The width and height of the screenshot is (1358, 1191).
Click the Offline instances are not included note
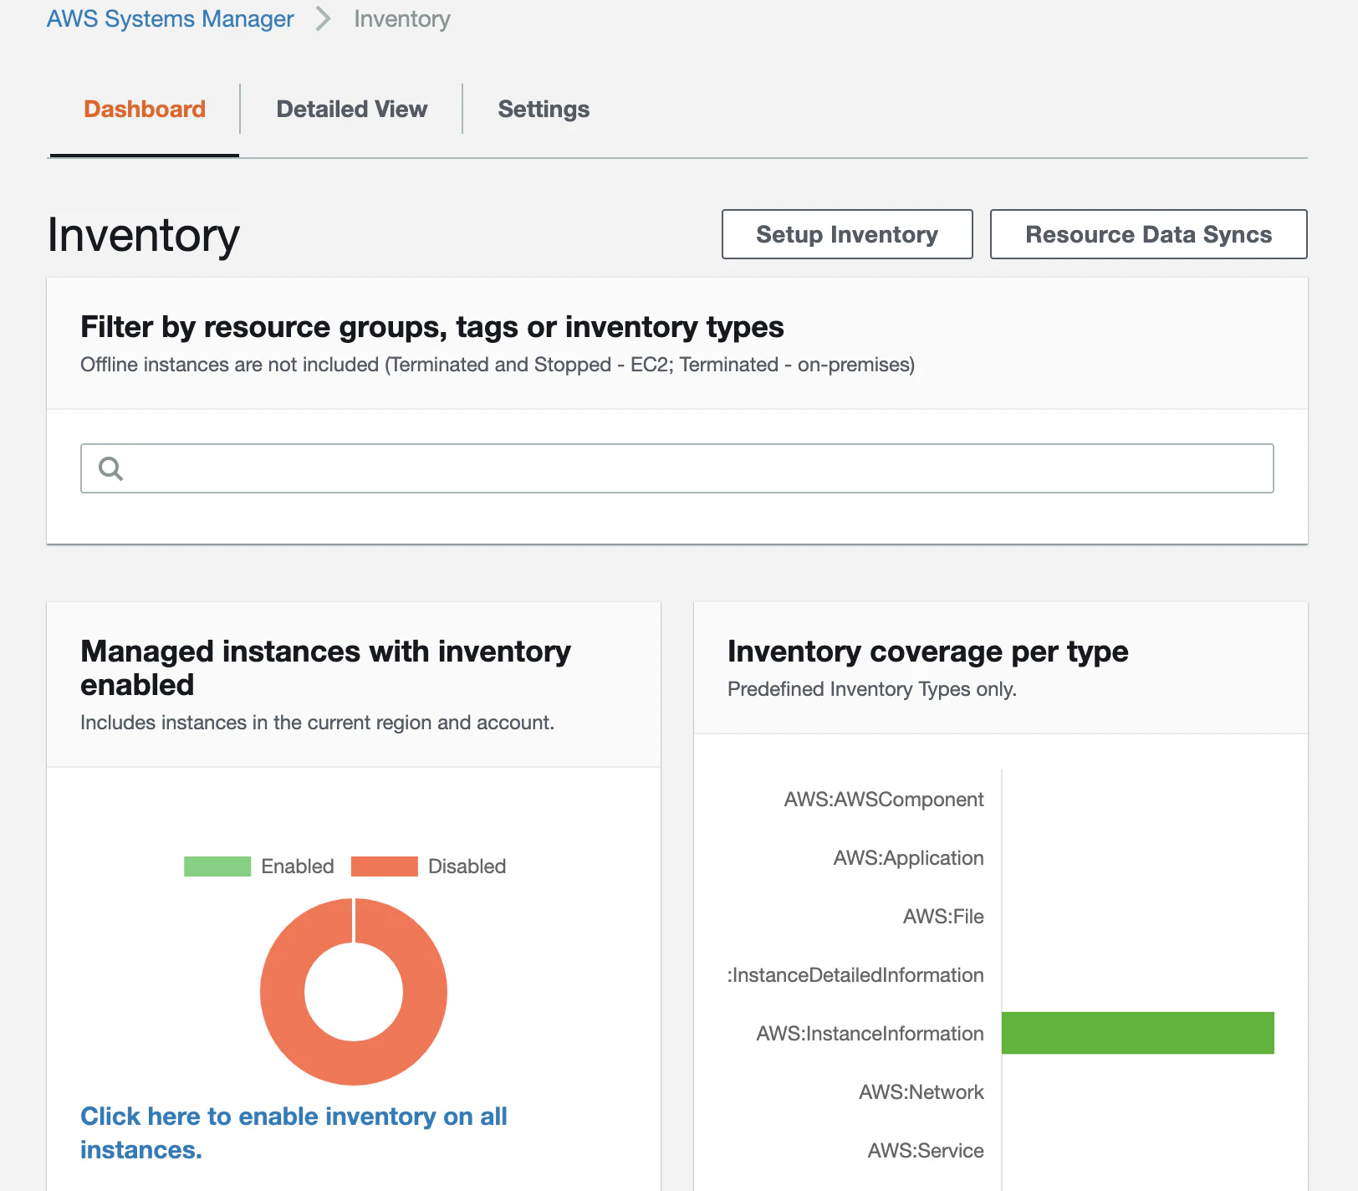pyautogui.click(x=498, y=365)
